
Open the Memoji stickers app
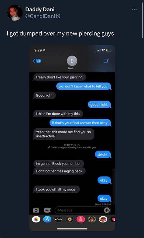(x=92, y=219)
